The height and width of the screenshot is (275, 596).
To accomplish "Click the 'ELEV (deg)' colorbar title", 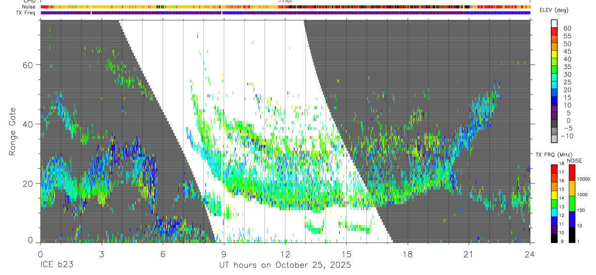I will (x=554, y=10).
